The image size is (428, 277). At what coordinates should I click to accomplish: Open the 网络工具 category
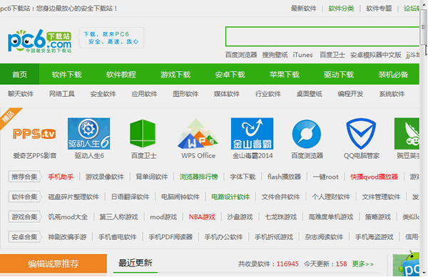pyautogui.click(x=62, y=94)
